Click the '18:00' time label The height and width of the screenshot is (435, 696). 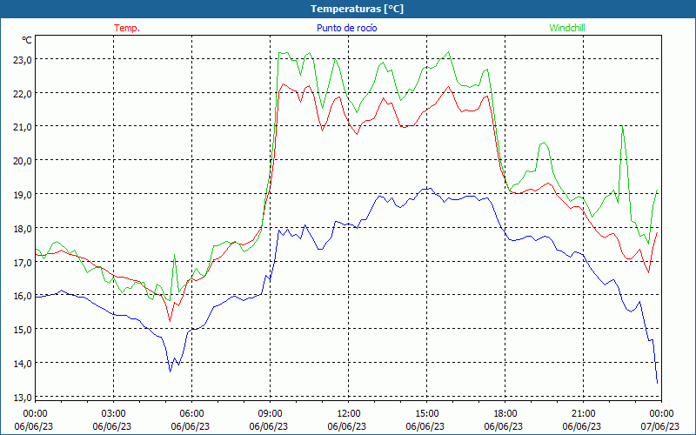click(x=505, y=414)
